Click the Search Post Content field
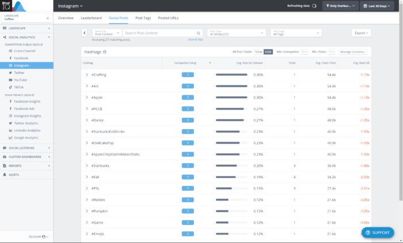403x243 pixels. (160, 33)
